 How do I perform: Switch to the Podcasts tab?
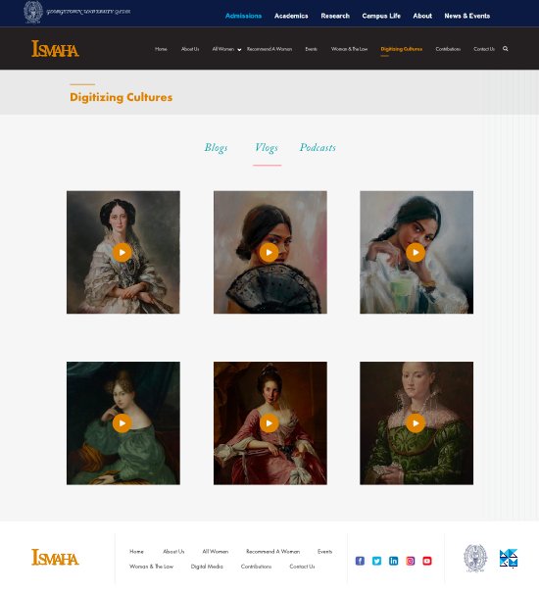tap(318, 147)
